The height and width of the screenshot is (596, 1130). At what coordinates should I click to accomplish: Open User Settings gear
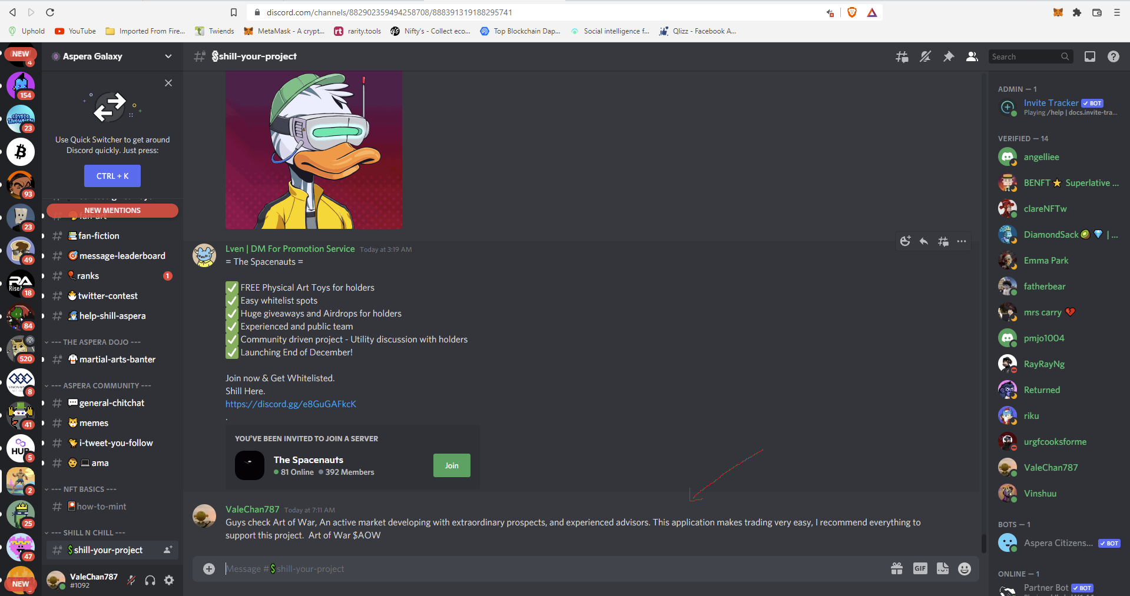(169, 580)
